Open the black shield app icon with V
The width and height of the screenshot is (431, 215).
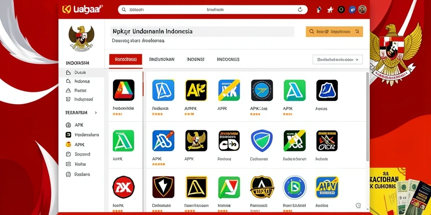(x=163, y=187)
